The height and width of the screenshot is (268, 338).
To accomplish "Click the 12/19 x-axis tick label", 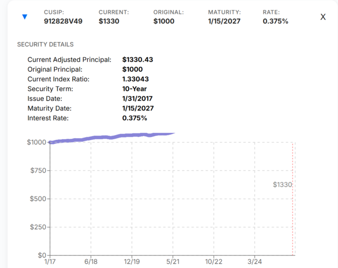I will coord(132,262).
